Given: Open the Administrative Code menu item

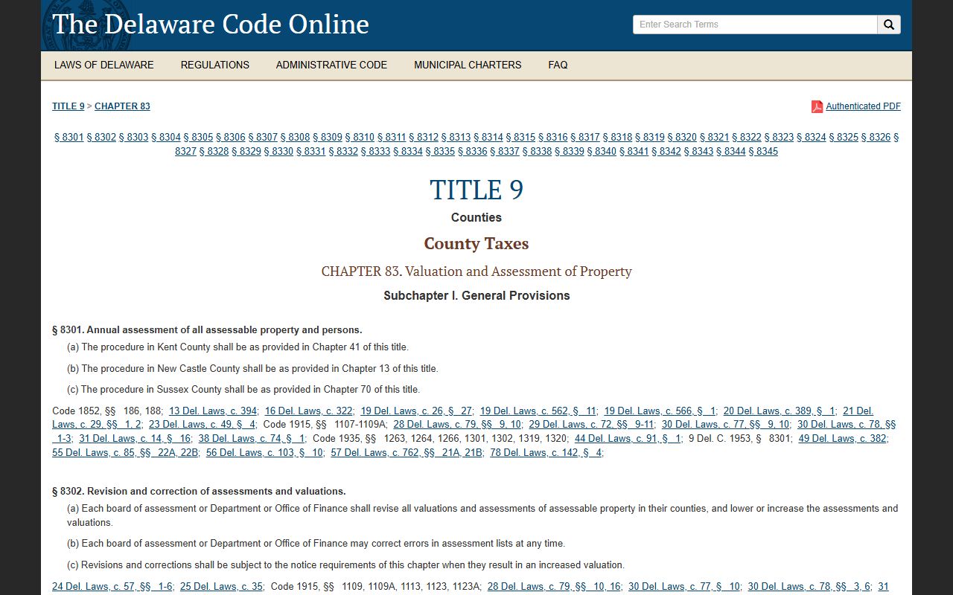Looking at the screenshot, I should click(331, 65).
